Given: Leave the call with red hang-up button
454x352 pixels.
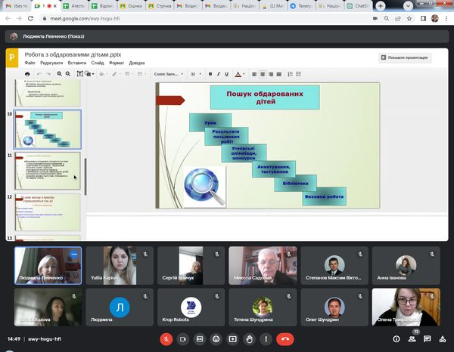Looking at the screenshot, I should [285, 339].
